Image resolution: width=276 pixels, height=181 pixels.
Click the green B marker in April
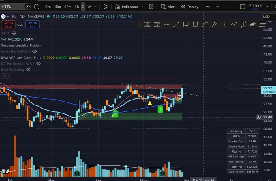click(115, 113)
